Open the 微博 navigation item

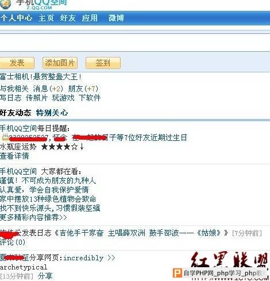click(x=116, y=18)
